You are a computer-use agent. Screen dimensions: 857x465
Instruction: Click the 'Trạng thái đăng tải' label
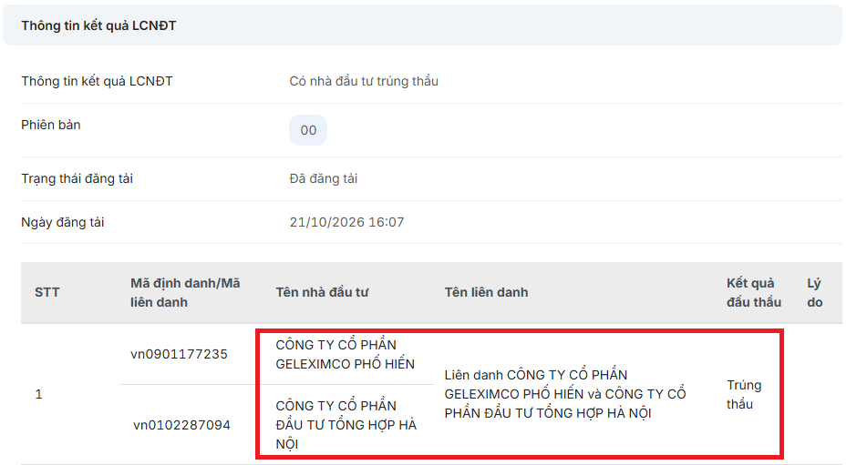point(77,178)
